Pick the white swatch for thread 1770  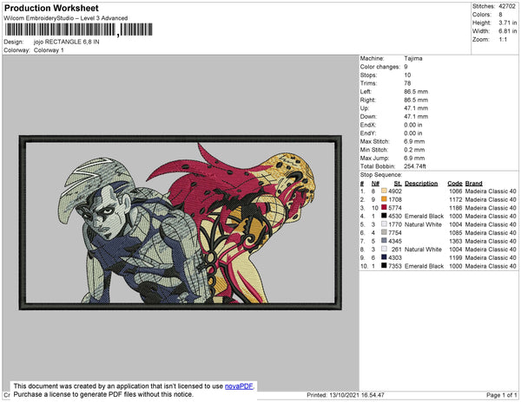[384, 224]
